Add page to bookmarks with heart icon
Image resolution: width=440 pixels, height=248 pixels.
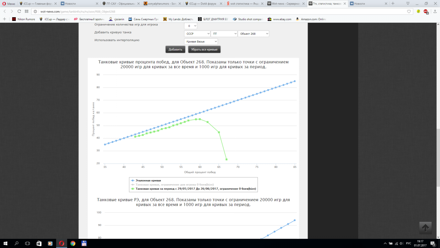coord(409,11)
